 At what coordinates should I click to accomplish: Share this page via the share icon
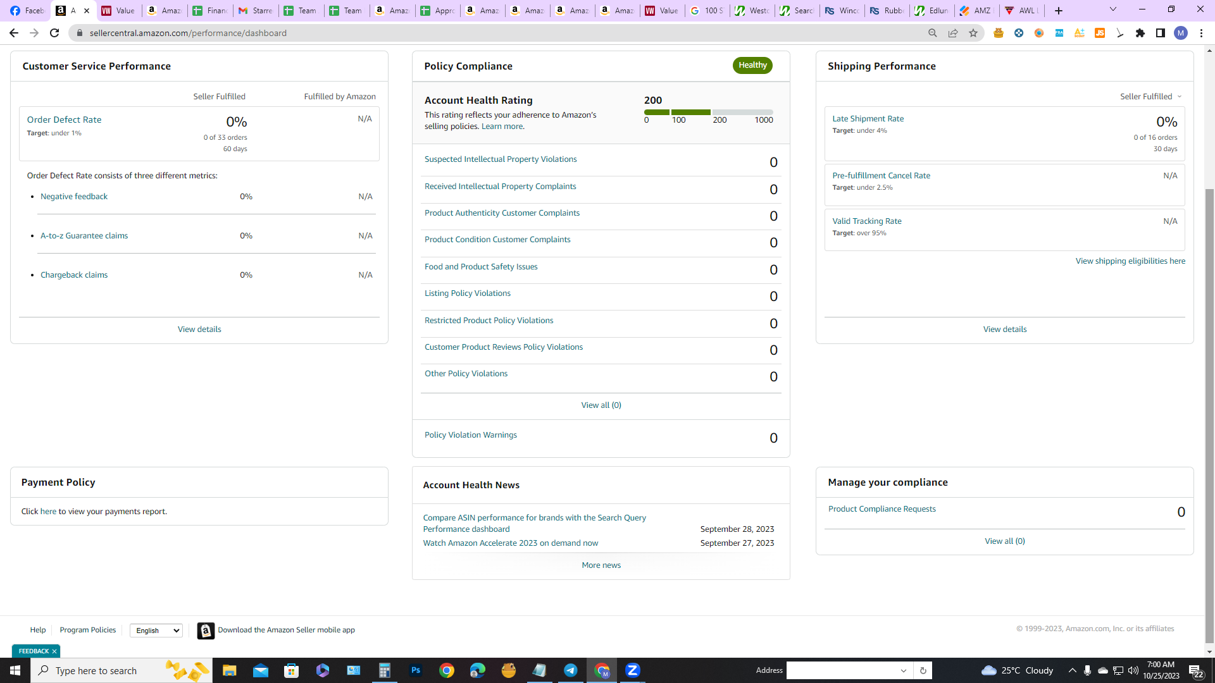[x=952, y=33]
